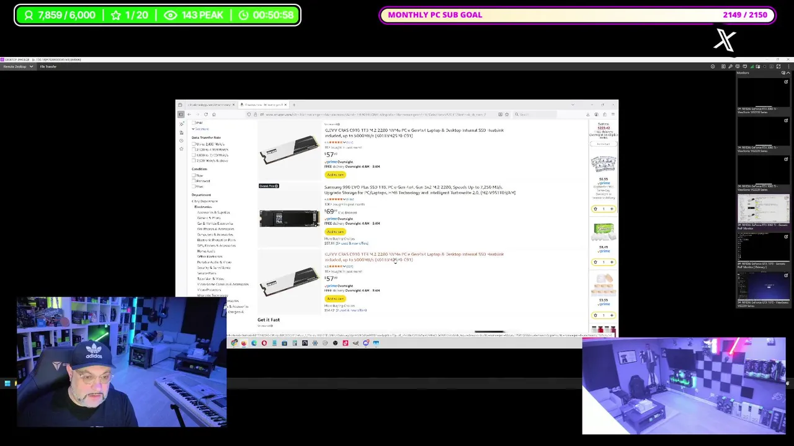Delete first cart sidebar item with trash icon

coord(595,209)
